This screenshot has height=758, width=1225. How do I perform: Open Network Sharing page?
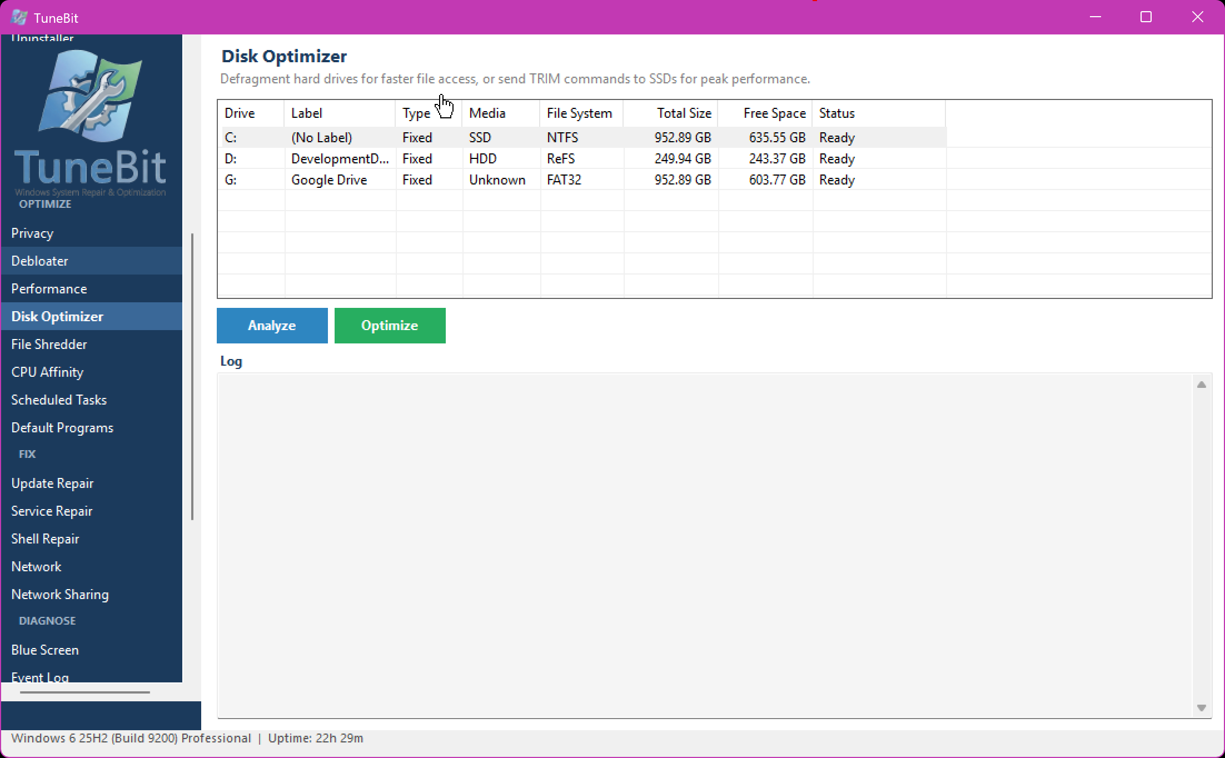pos(91,594)
